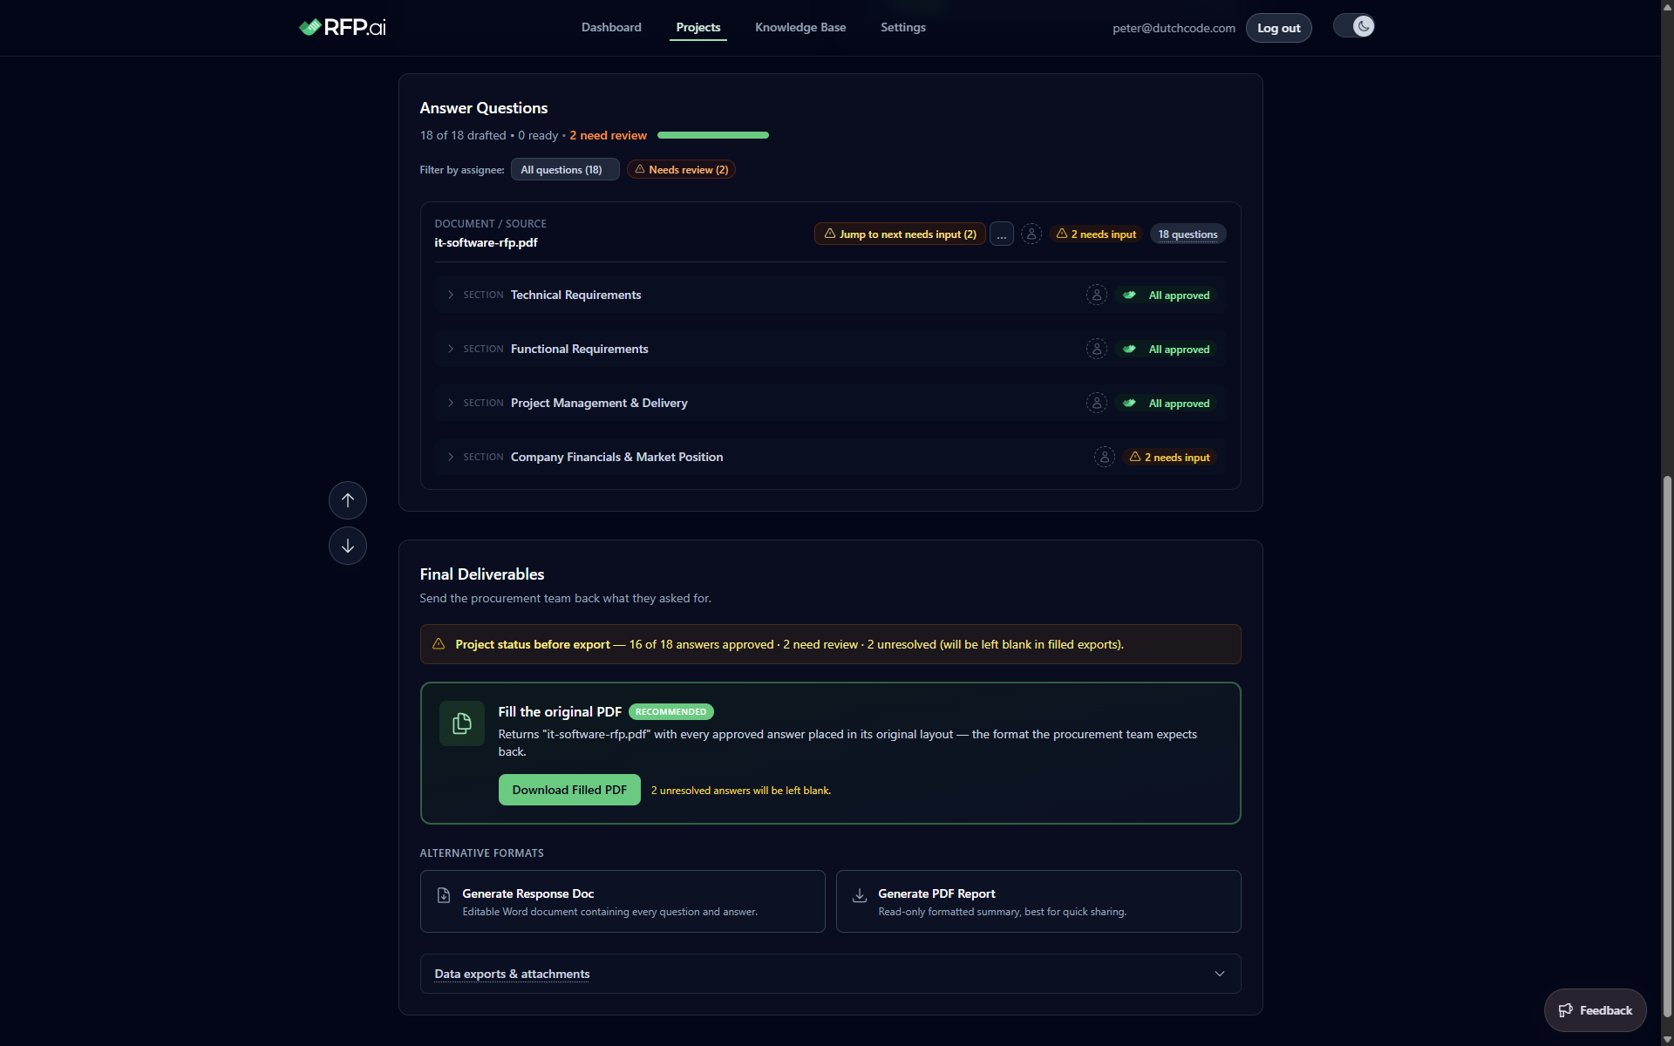Image resolution: width=1674 pixels, height=1046 pixels.
Task: Click green approved icon on Project Management
Action: (x=1129, y=403)
